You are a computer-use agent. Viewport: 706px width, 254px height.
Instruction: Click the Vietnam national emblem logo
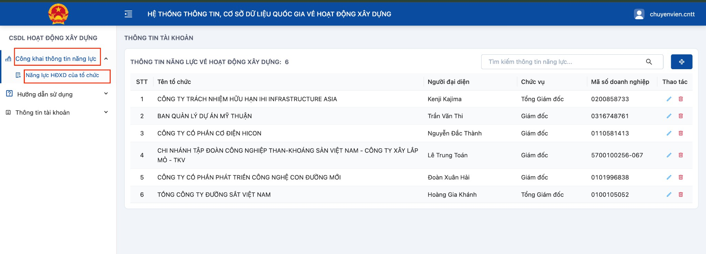(58, 14)
